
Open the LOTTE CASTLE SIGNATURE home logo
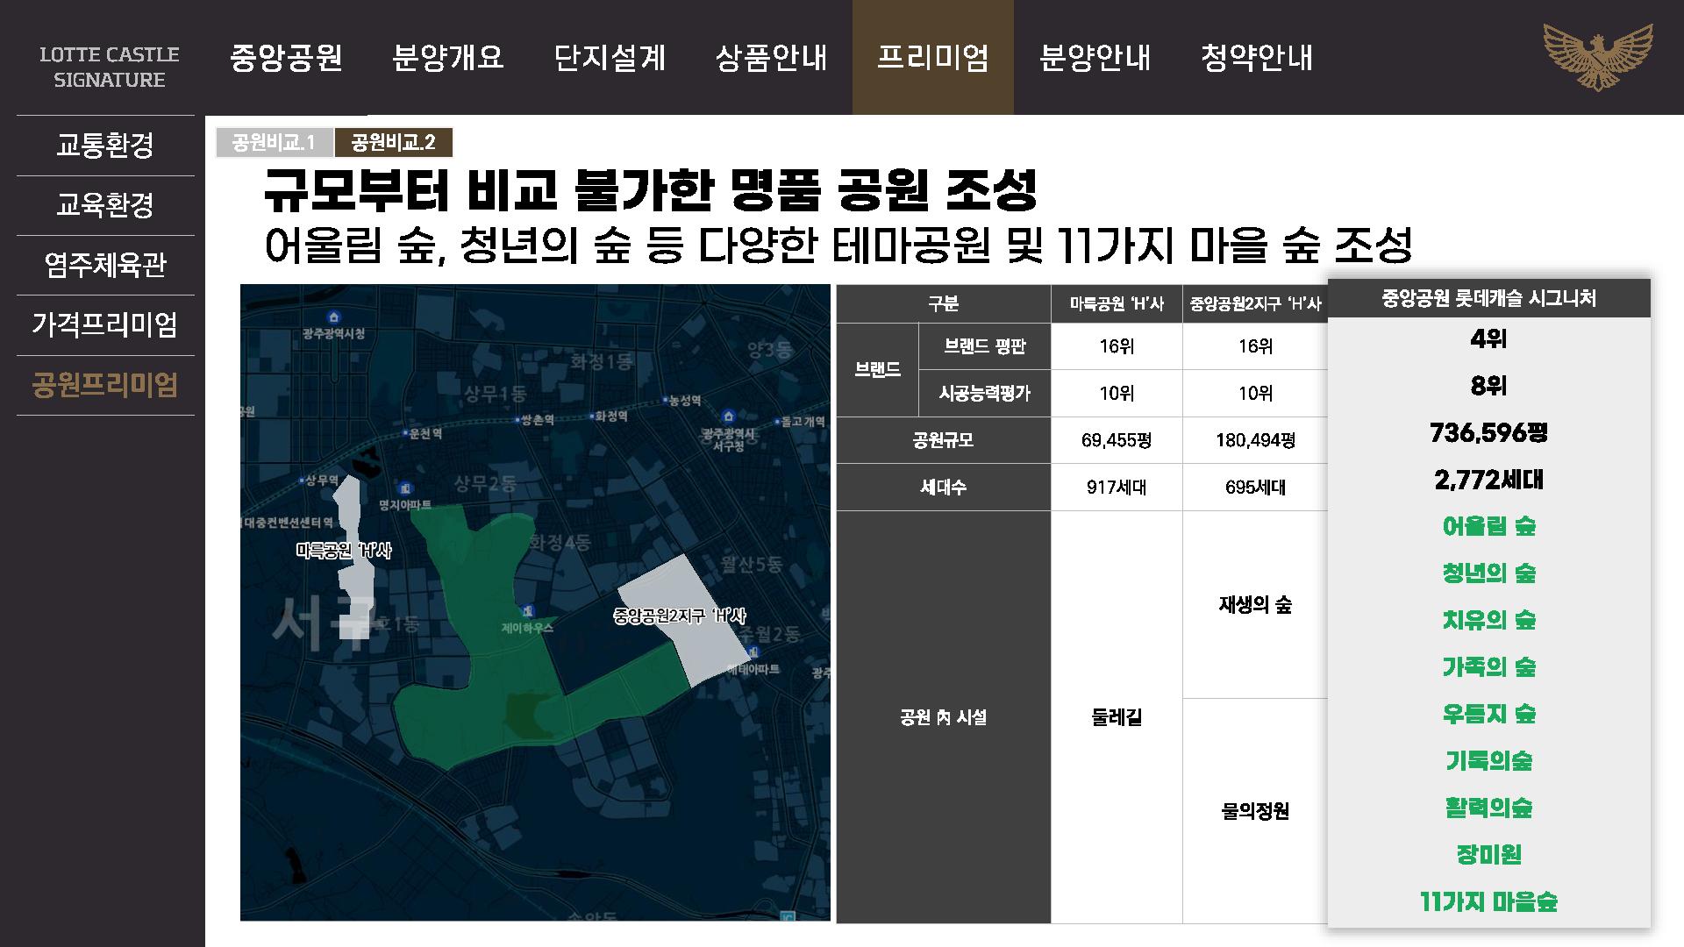tap(110, 67)
